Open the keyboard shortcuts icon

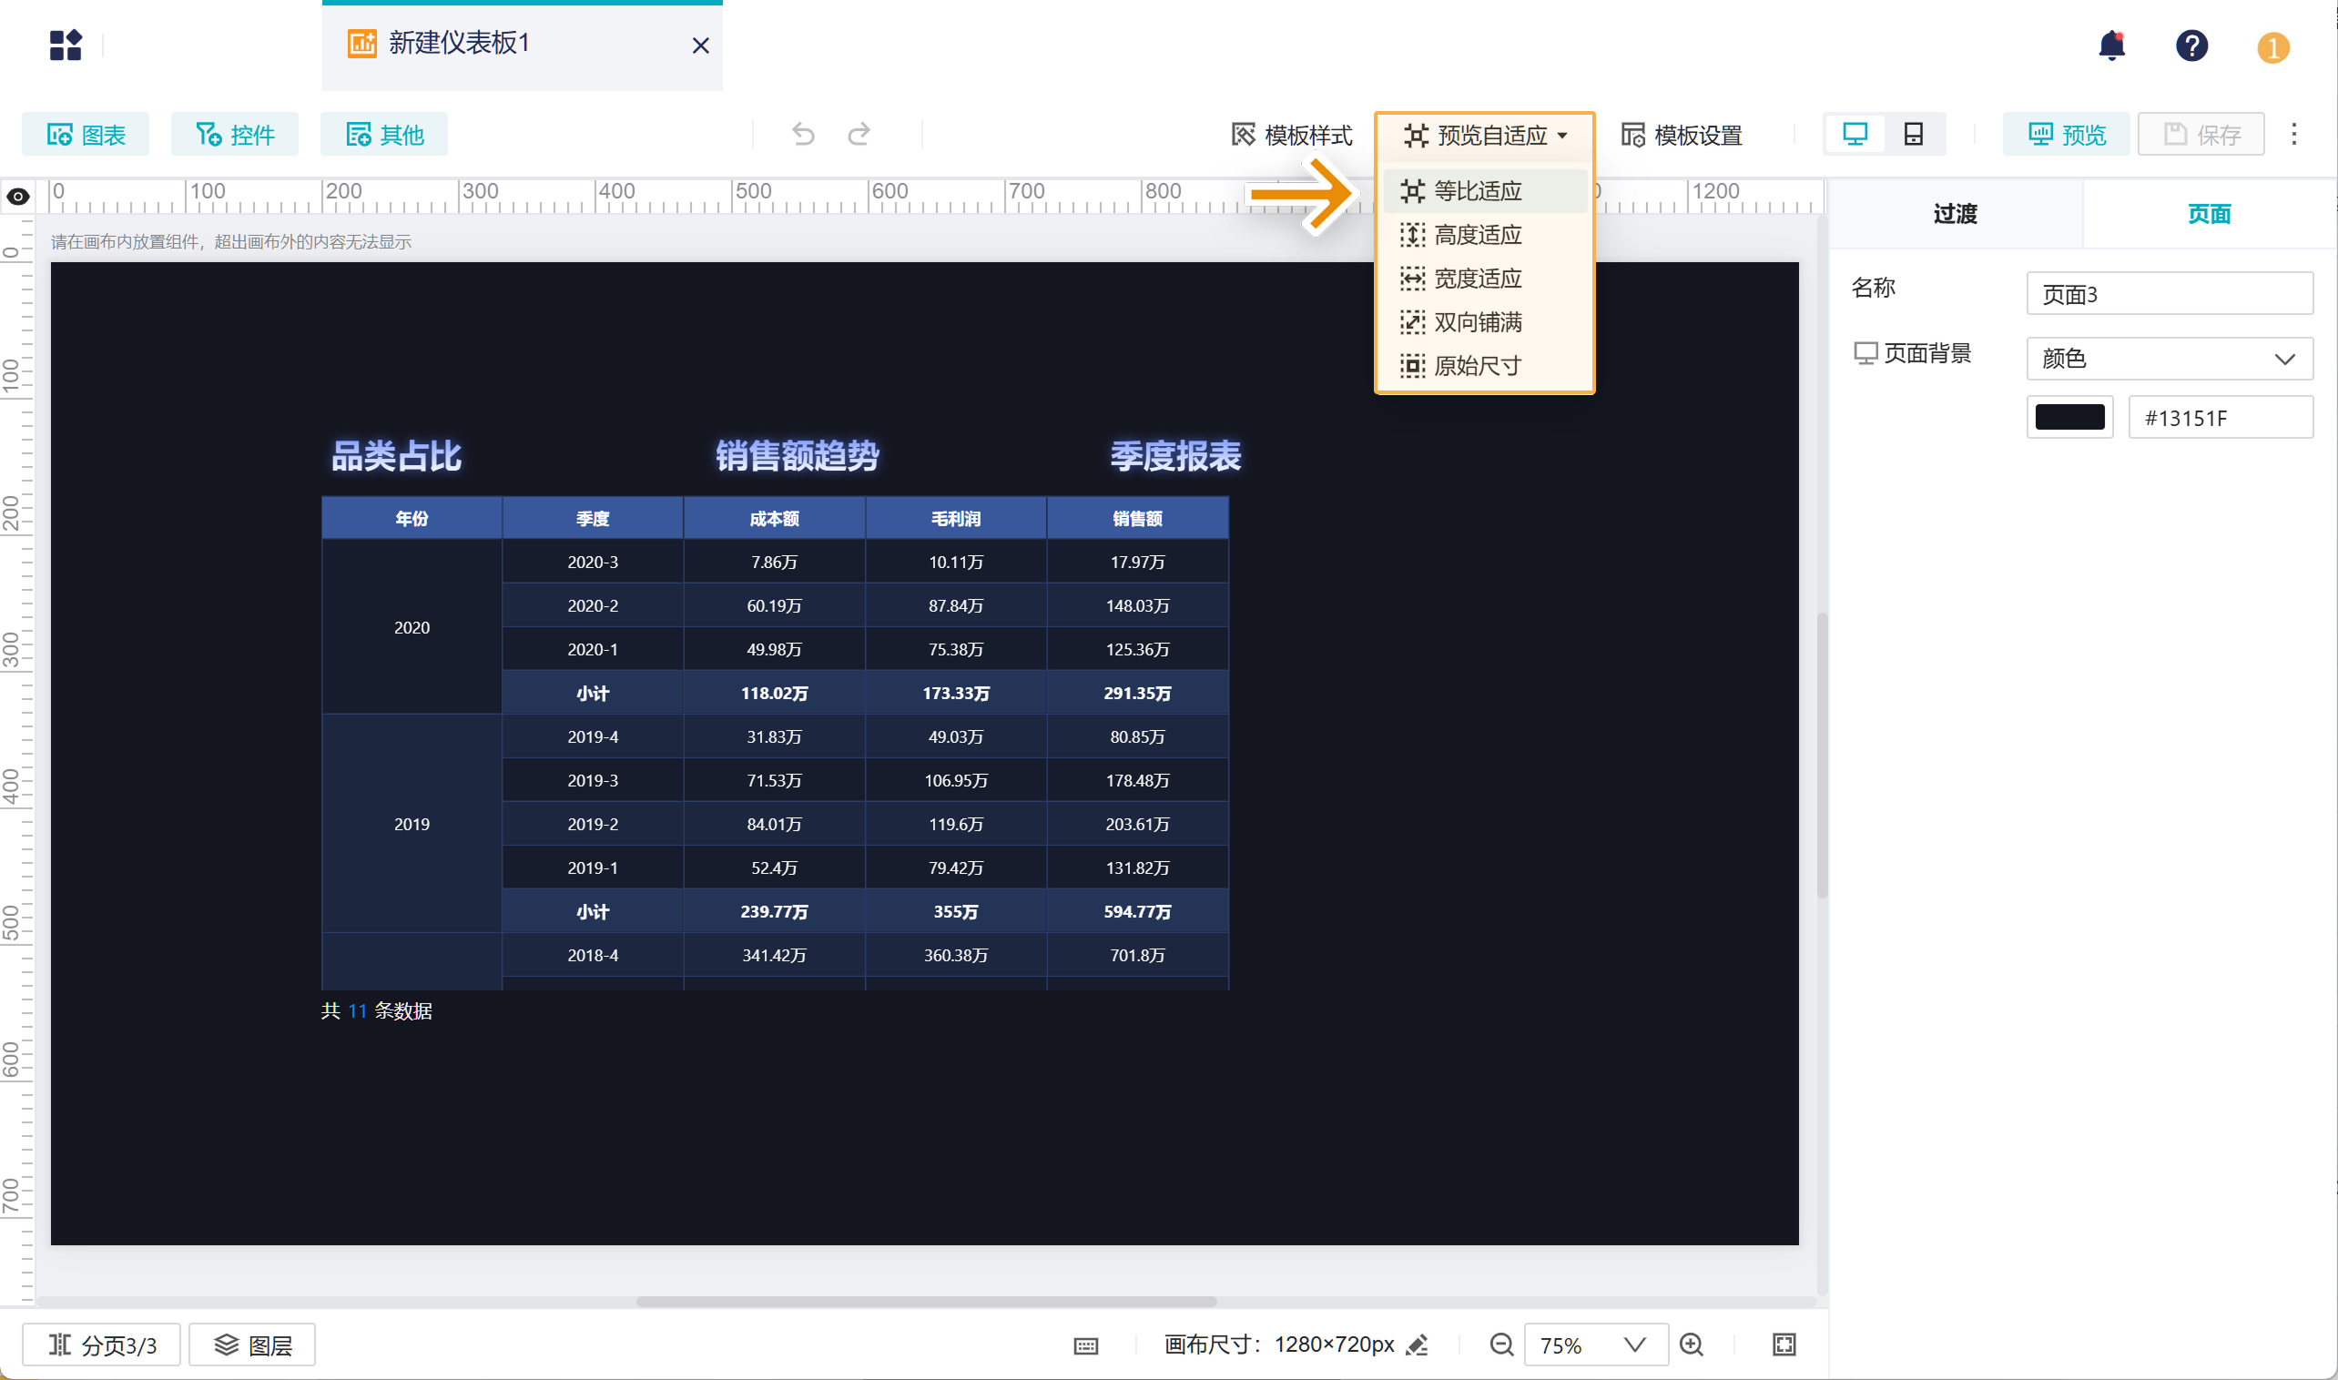pos(1085,1345)
